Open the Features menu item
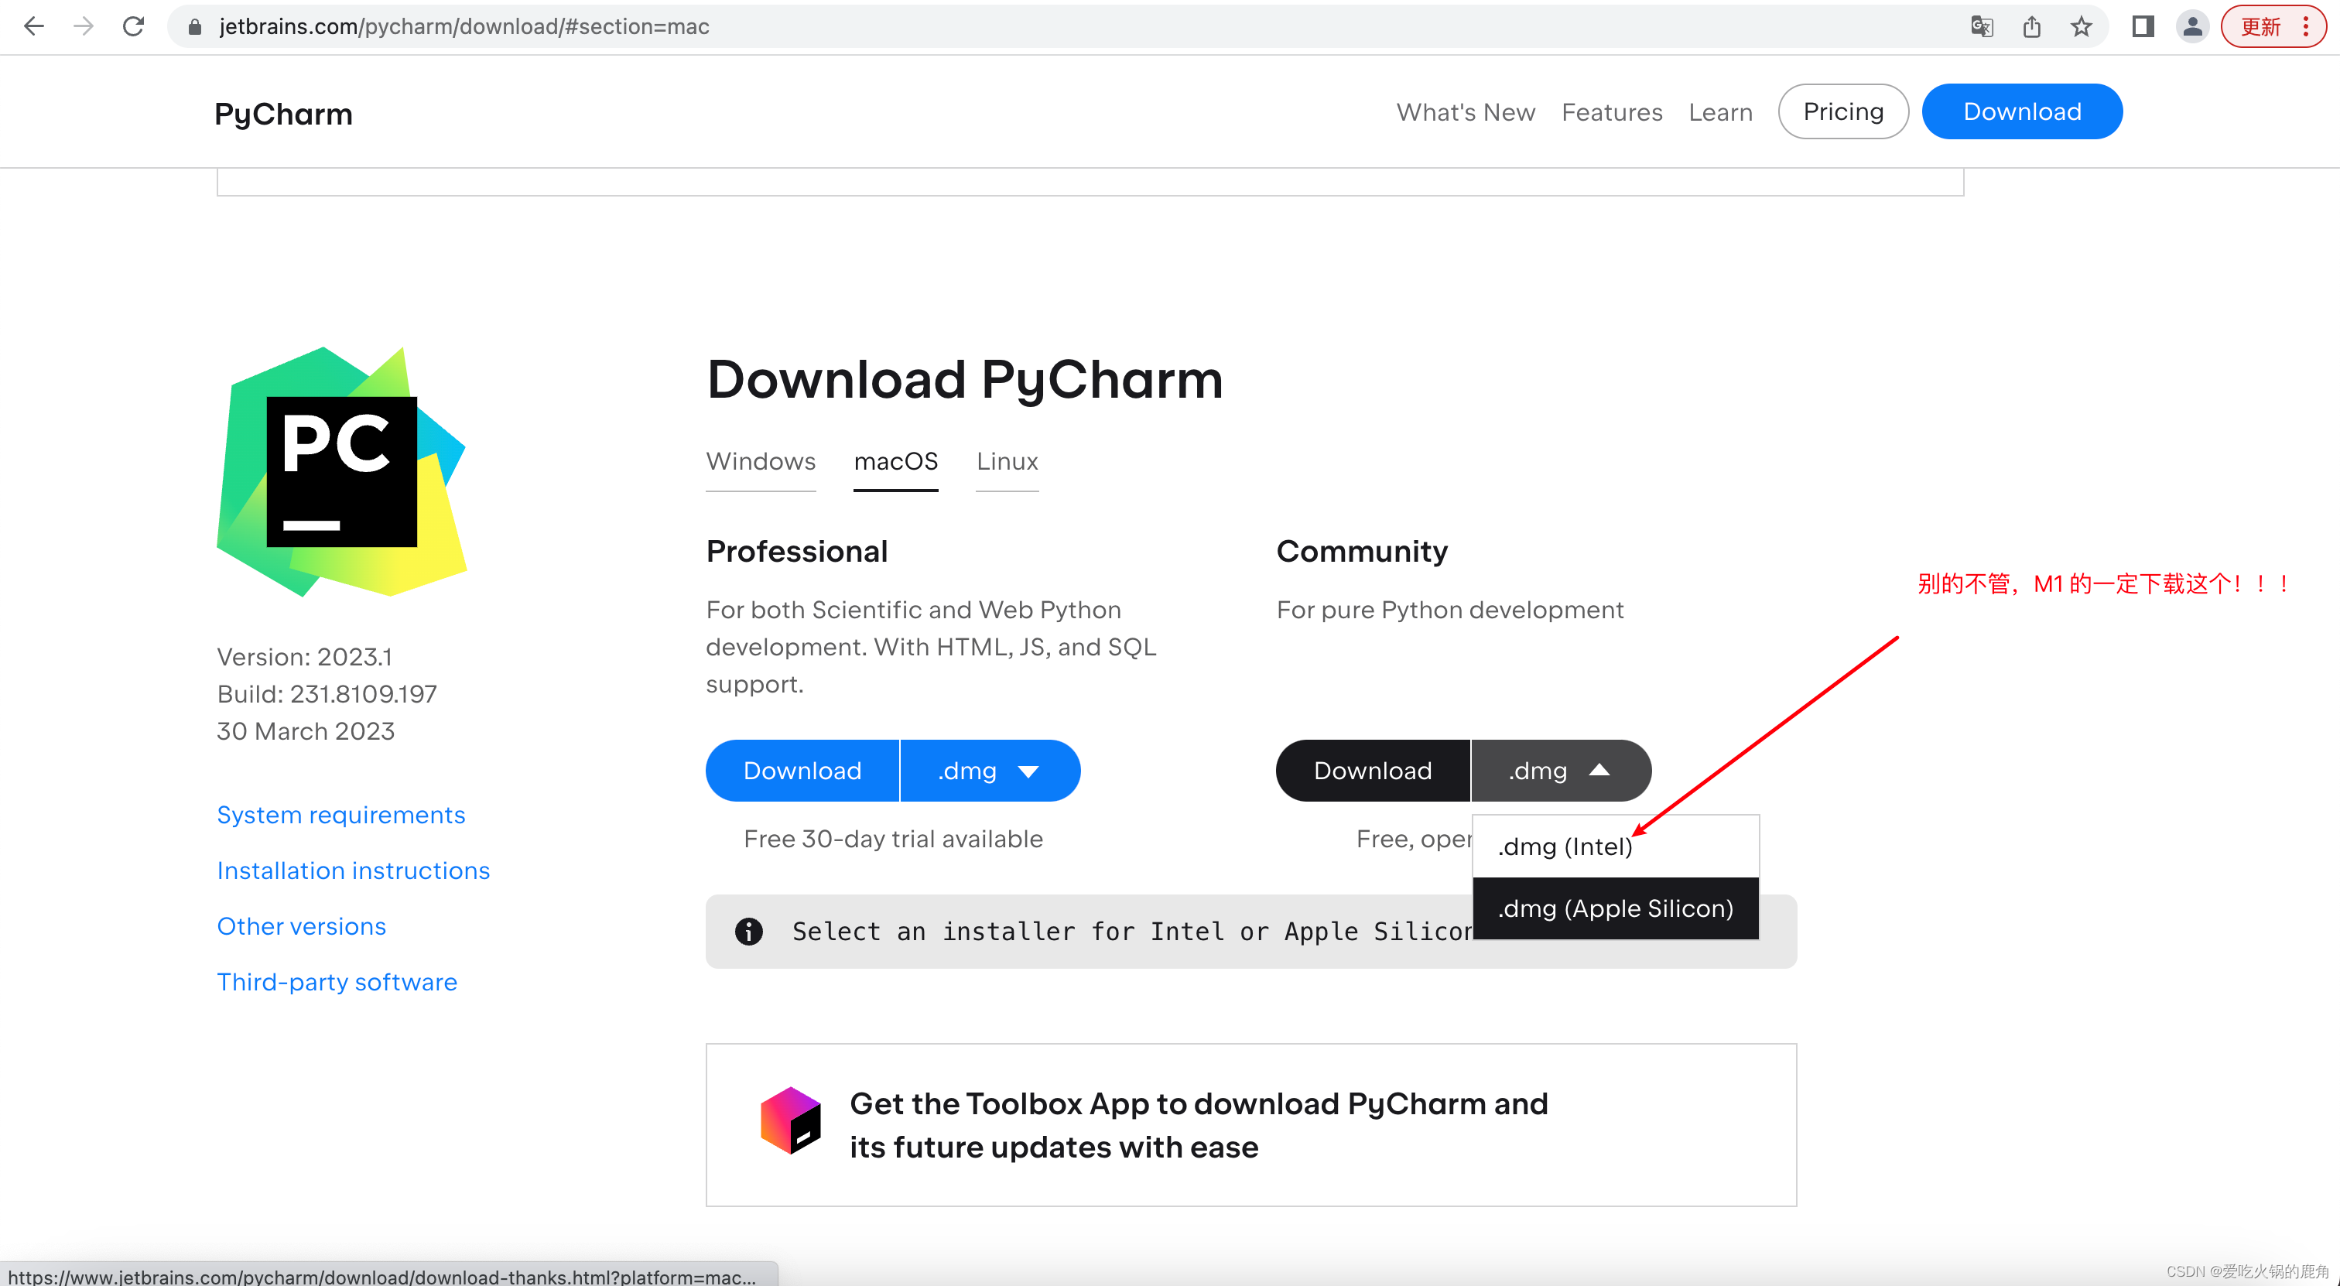Image resolution: width=2340 pixels, height=1286 pixels. pos(1612,111)
